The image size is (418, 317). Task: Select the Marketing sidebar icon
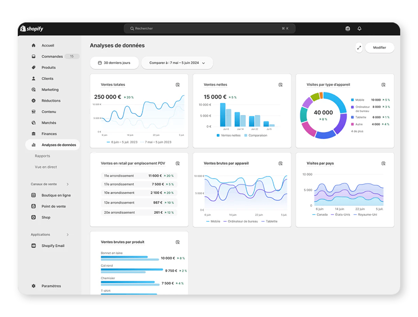(x=33, y=89)
